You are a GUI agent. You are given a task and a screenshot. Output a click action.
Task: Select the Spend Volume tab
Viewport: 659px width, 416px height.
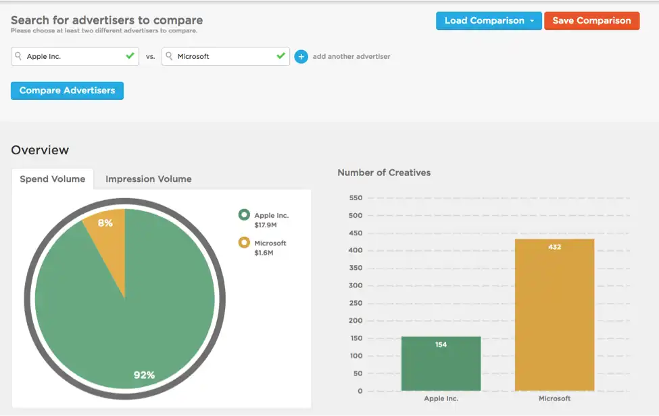click(x=53, y=179)
